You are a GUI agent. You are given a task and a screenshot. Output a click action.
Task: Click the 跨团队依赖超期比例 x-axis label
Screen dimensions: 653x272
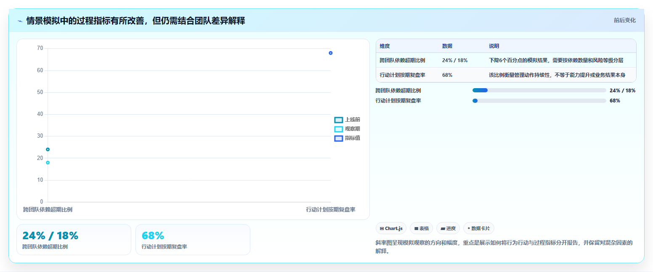48,209
